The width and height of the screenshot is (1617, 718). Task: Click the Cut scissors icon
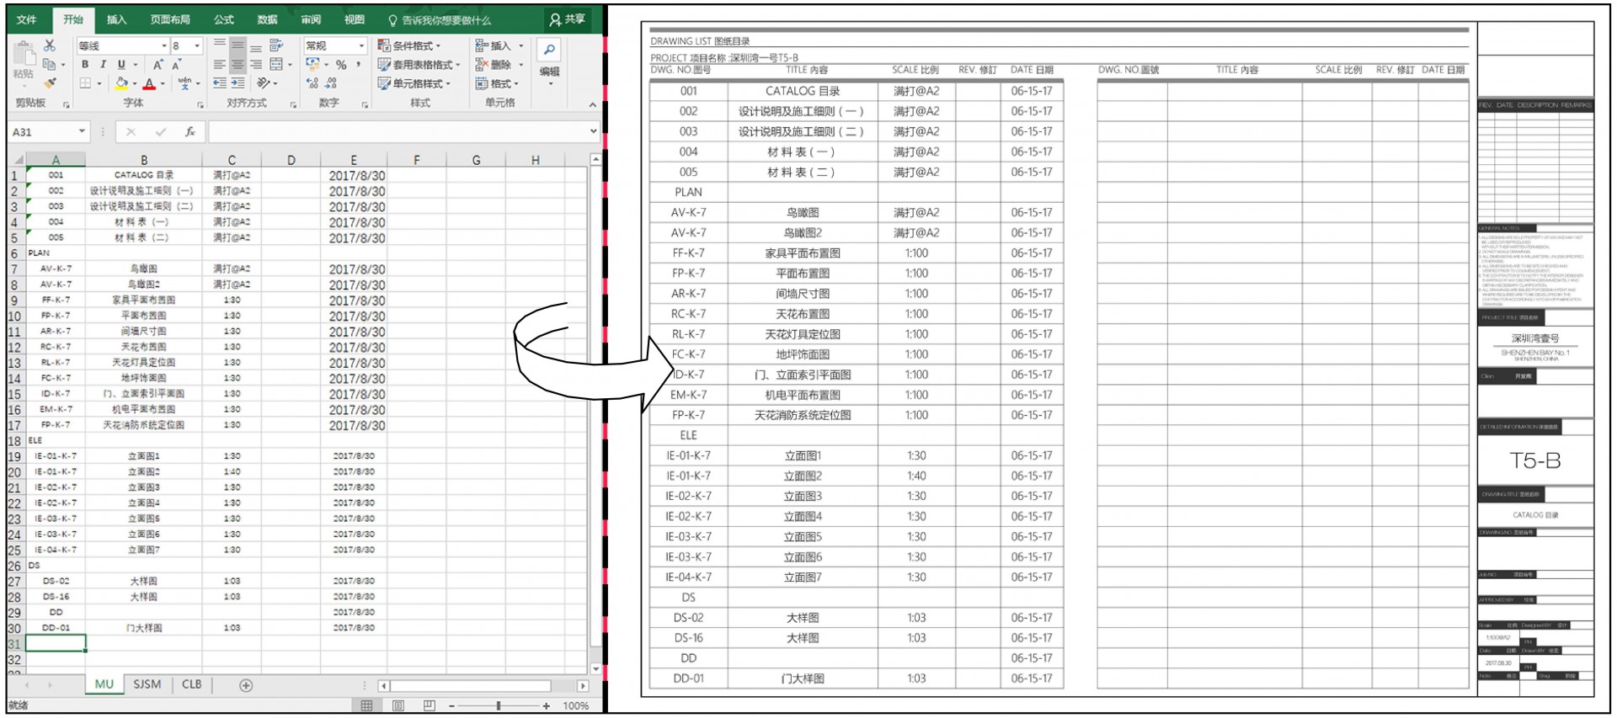point(50,45)
